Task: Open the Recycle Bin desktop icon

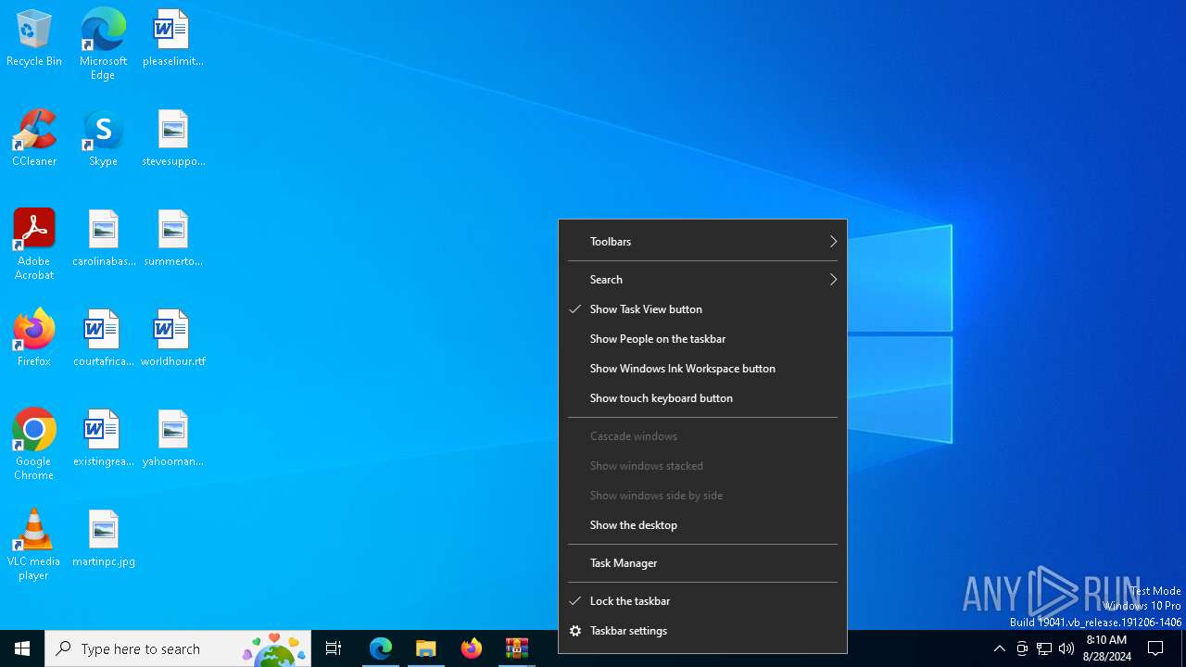Action: [x=34, y=39]
